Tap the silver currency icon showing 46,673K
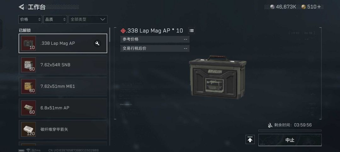This screenshot has width=340, height=152. pyautogui.click(x=272, y=7)
